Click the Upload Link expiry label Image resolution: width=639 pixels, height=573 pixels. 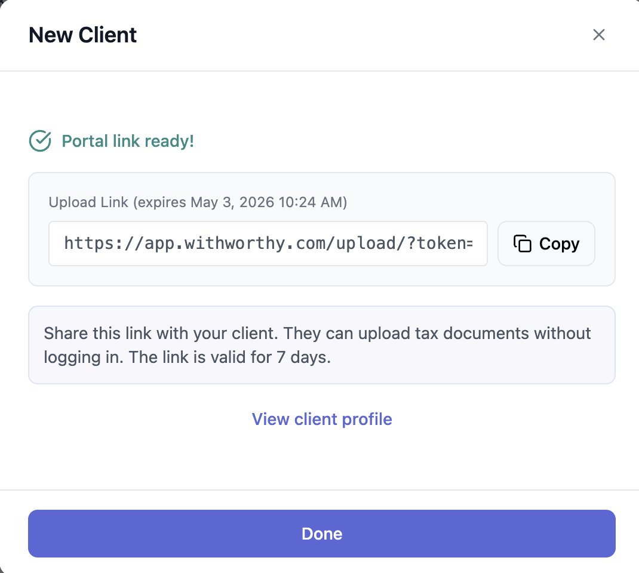(x=198, y=202)
